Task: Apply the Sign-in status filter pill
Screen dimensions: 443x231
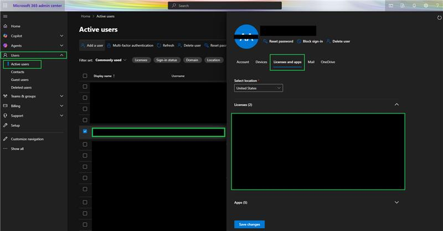Action: point(167,60)
